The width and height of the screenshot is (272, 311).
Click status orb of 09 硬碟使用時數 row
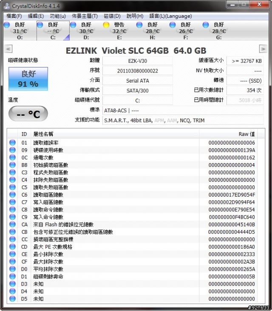[x=12, y=150]
